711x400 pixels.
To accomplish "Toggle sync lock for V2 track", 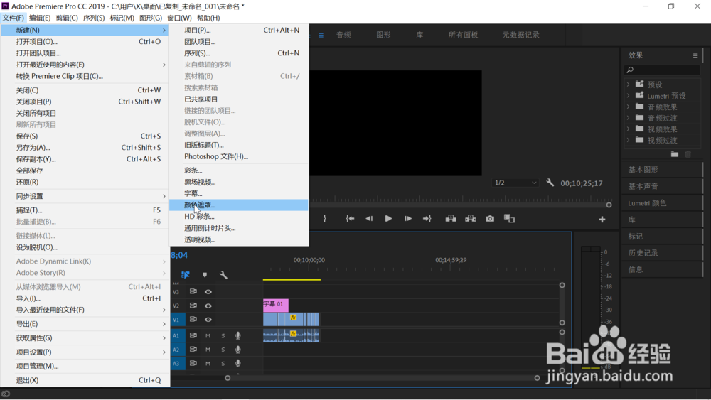I will point(193,306).
